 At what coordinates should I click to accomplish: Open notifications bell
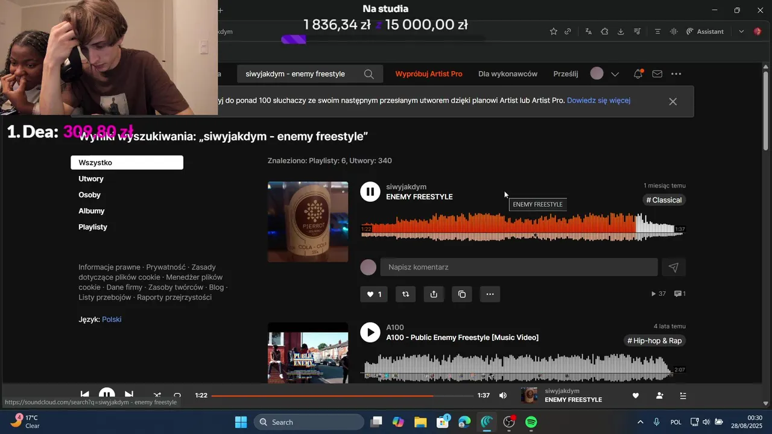(x=638, y=74)
